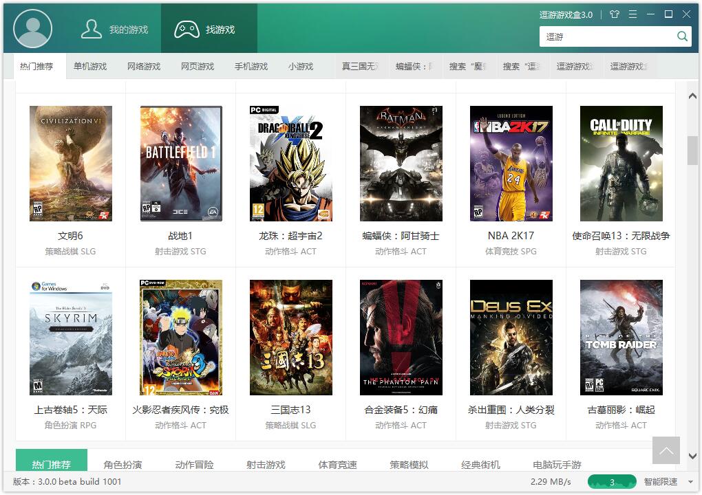Open the 手机游戏 tab
The width and height of the screenshot is (702, 495).
tap(251, 67)
